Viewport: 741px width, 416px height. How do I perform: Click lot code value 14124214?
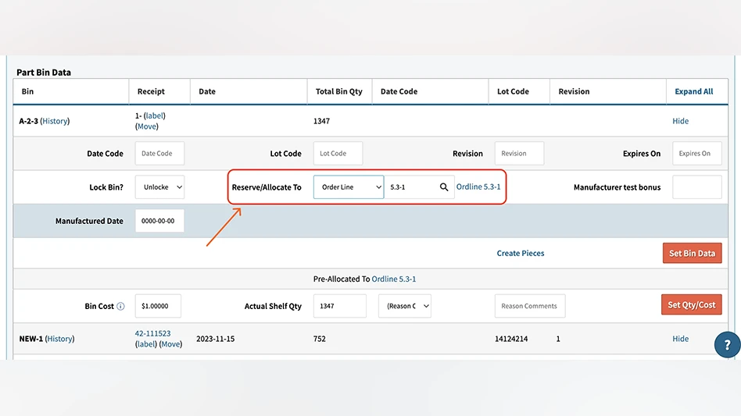click(x=511, y=339)
